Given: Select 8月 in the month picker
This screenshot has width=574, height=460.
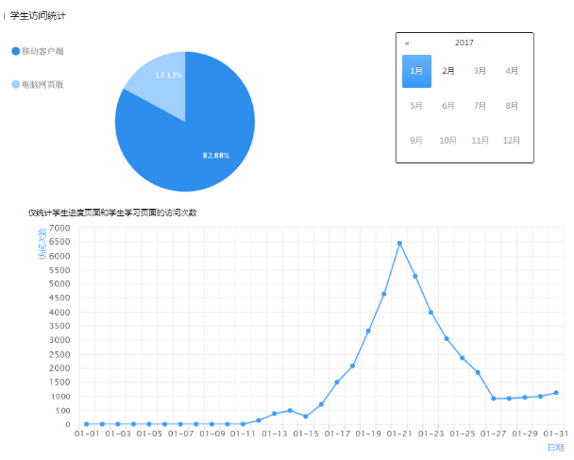Looking at the screenshot, I should (x=512, y=106).
